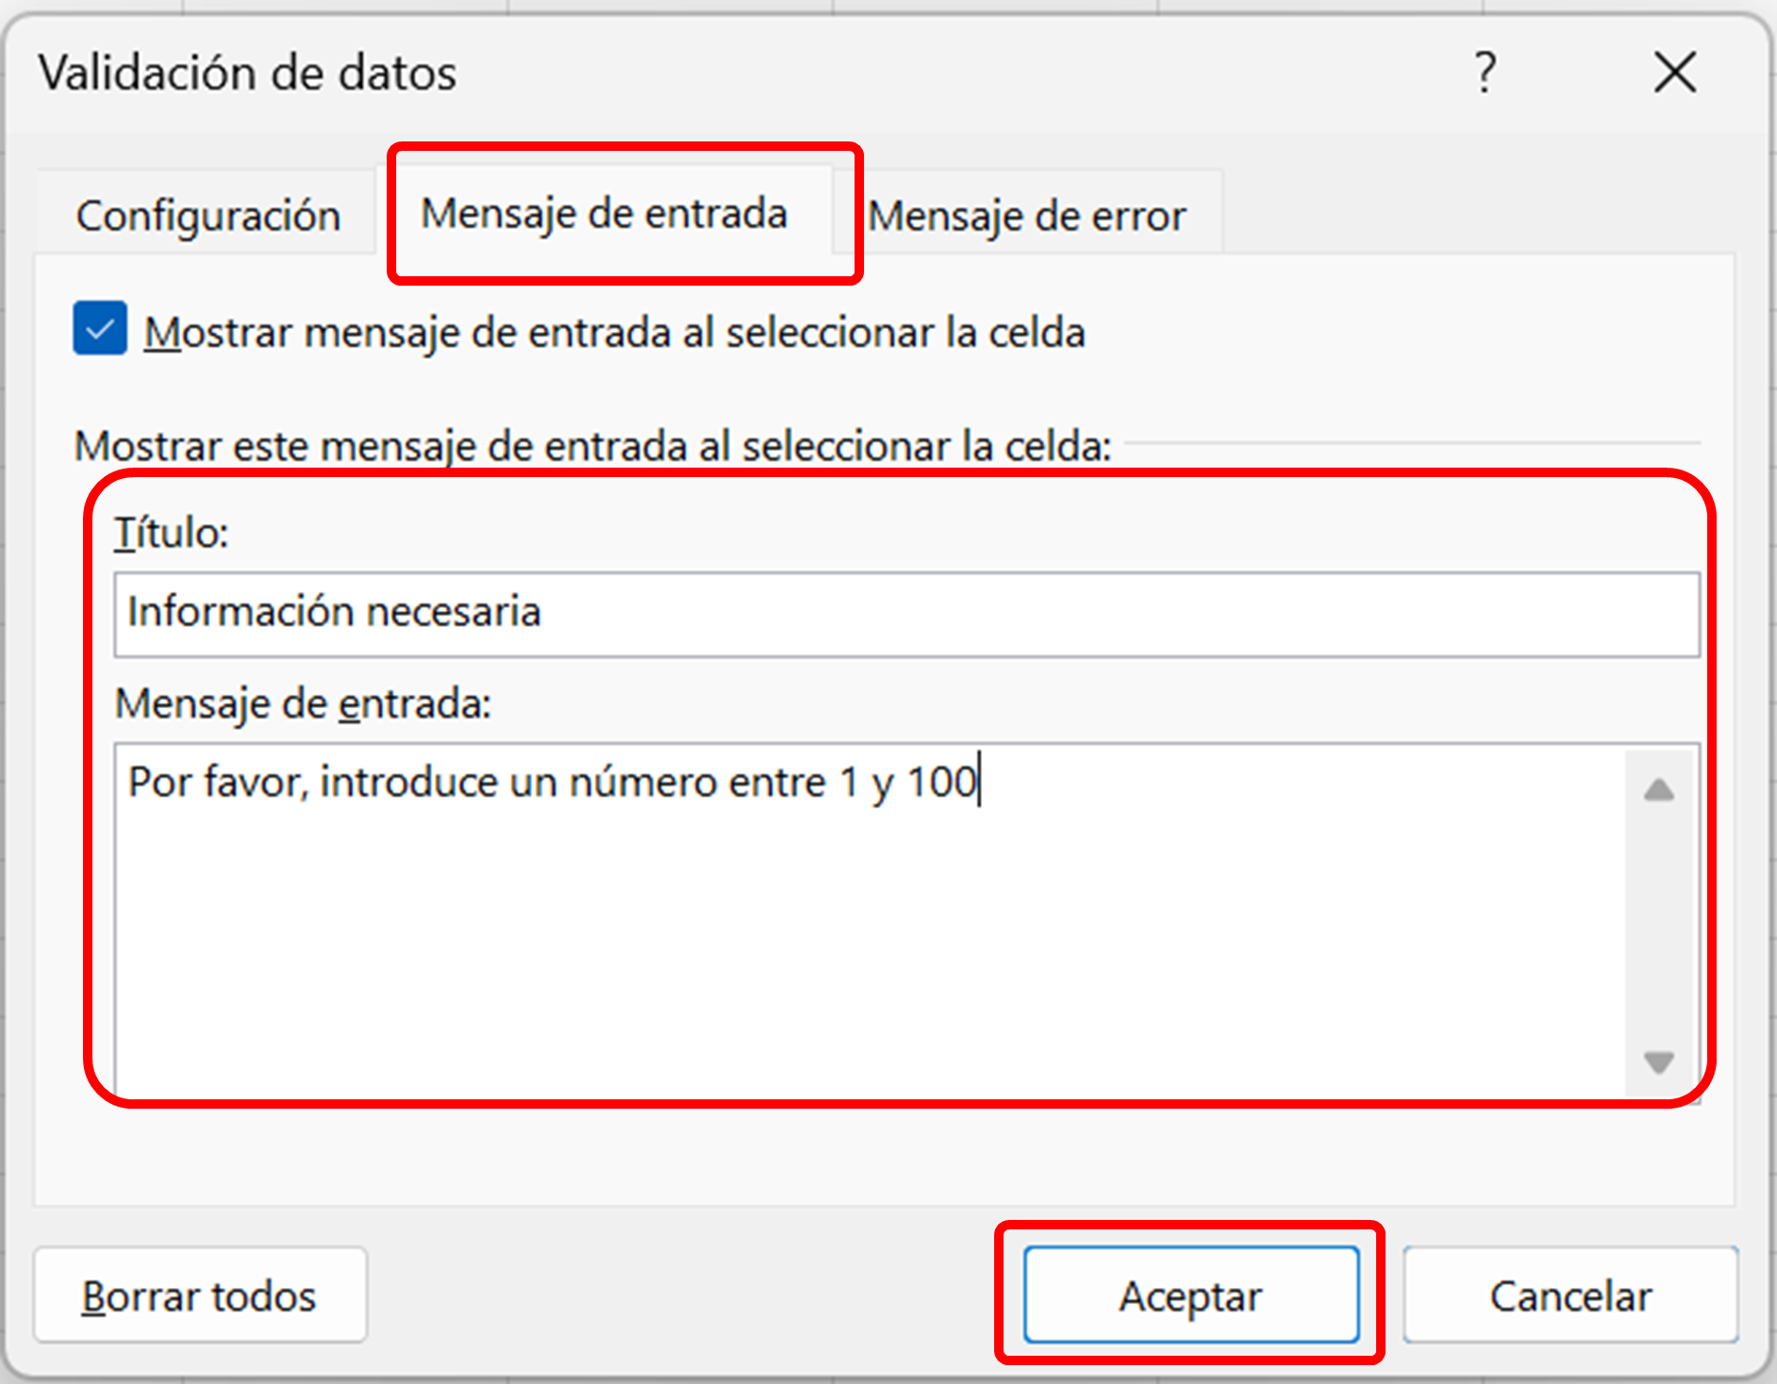Close the Validación de datos dialog
1777x1384 pixels.
pyautogui.click(x=1674, y=73)
